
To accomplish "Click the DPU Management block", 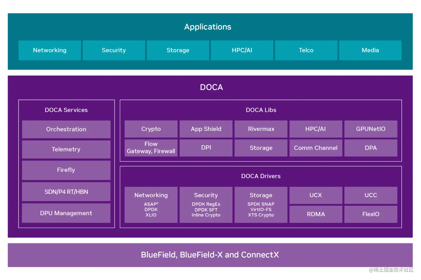I will (66, 213).
